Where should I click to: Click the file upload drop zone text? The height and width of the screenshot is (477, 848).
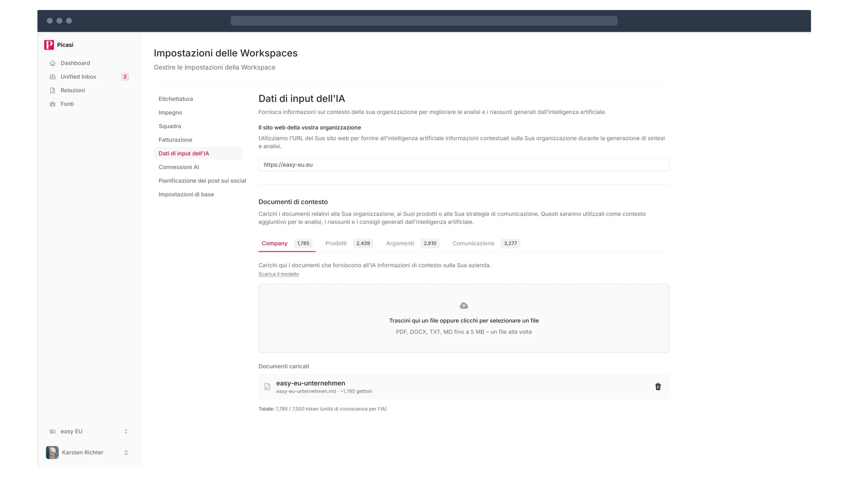(x=464, y=321)
